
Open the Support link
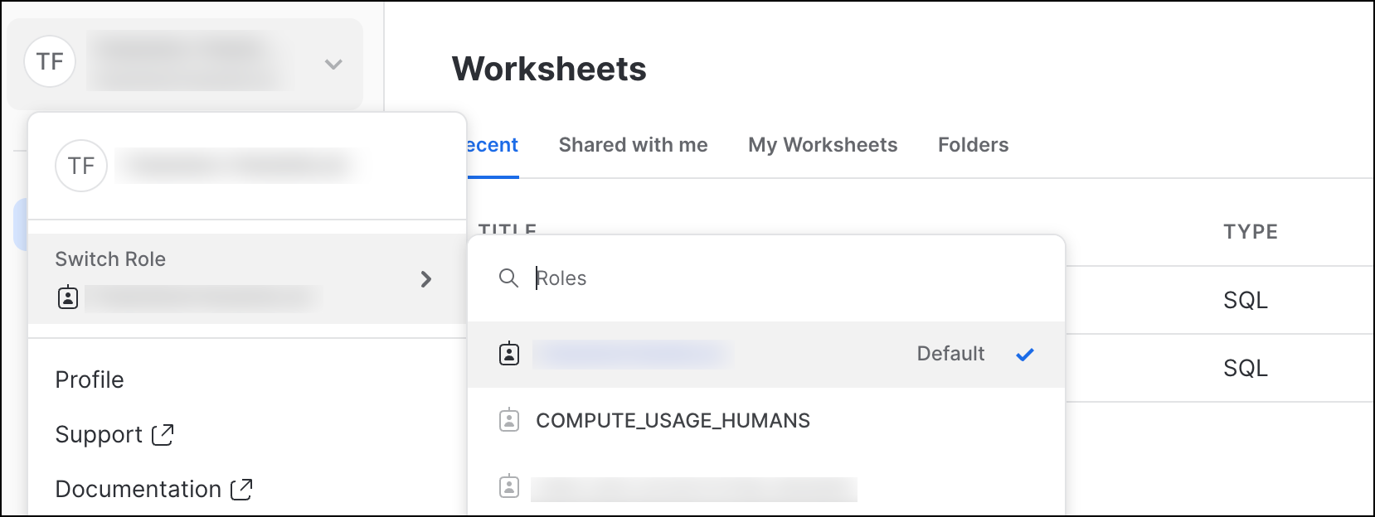(x=99, y=434)
